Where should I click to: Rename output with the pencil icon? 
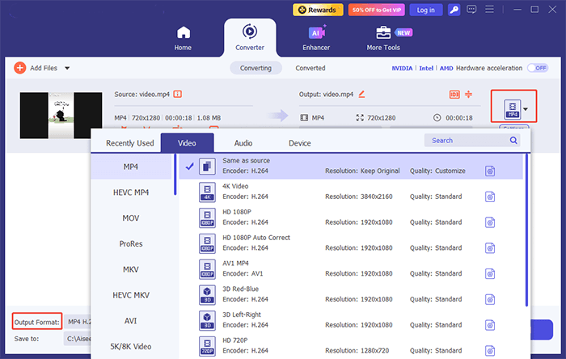[x=361, y=94]
